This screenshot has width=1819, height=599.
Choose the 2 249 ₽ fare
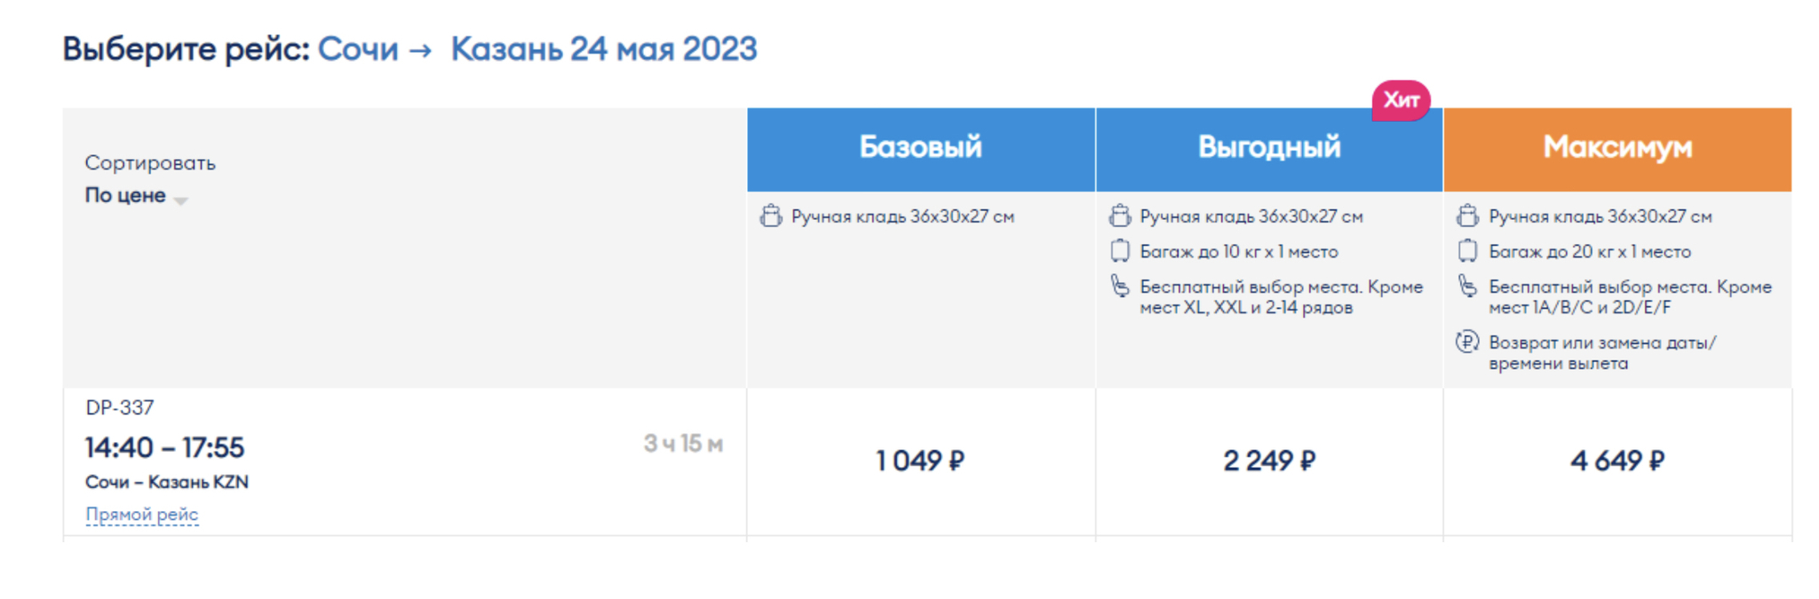[x=1268, y=461]
